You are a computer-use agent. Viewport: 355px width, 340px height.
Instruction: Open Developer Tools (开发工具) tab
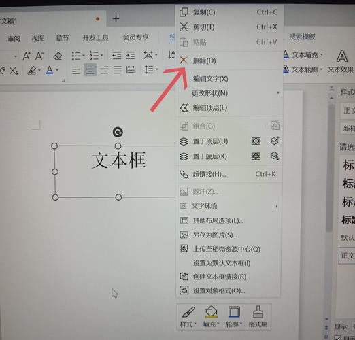(x=95, y=37)
